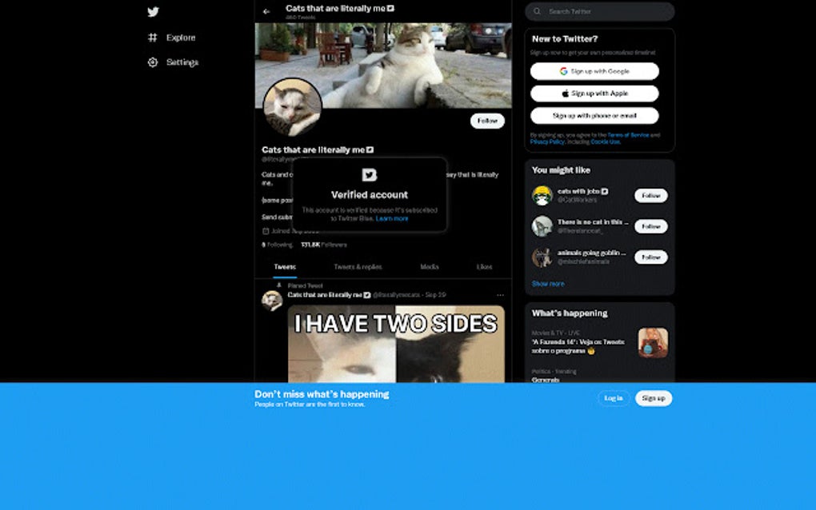
Task: Click Sign up on the bottom banner
Action: 654,398
